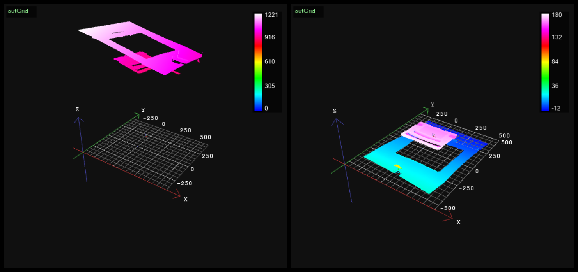Click the outGrid label in right viewer
Viewport: 578px width, 272px height.
click(305, 11)
